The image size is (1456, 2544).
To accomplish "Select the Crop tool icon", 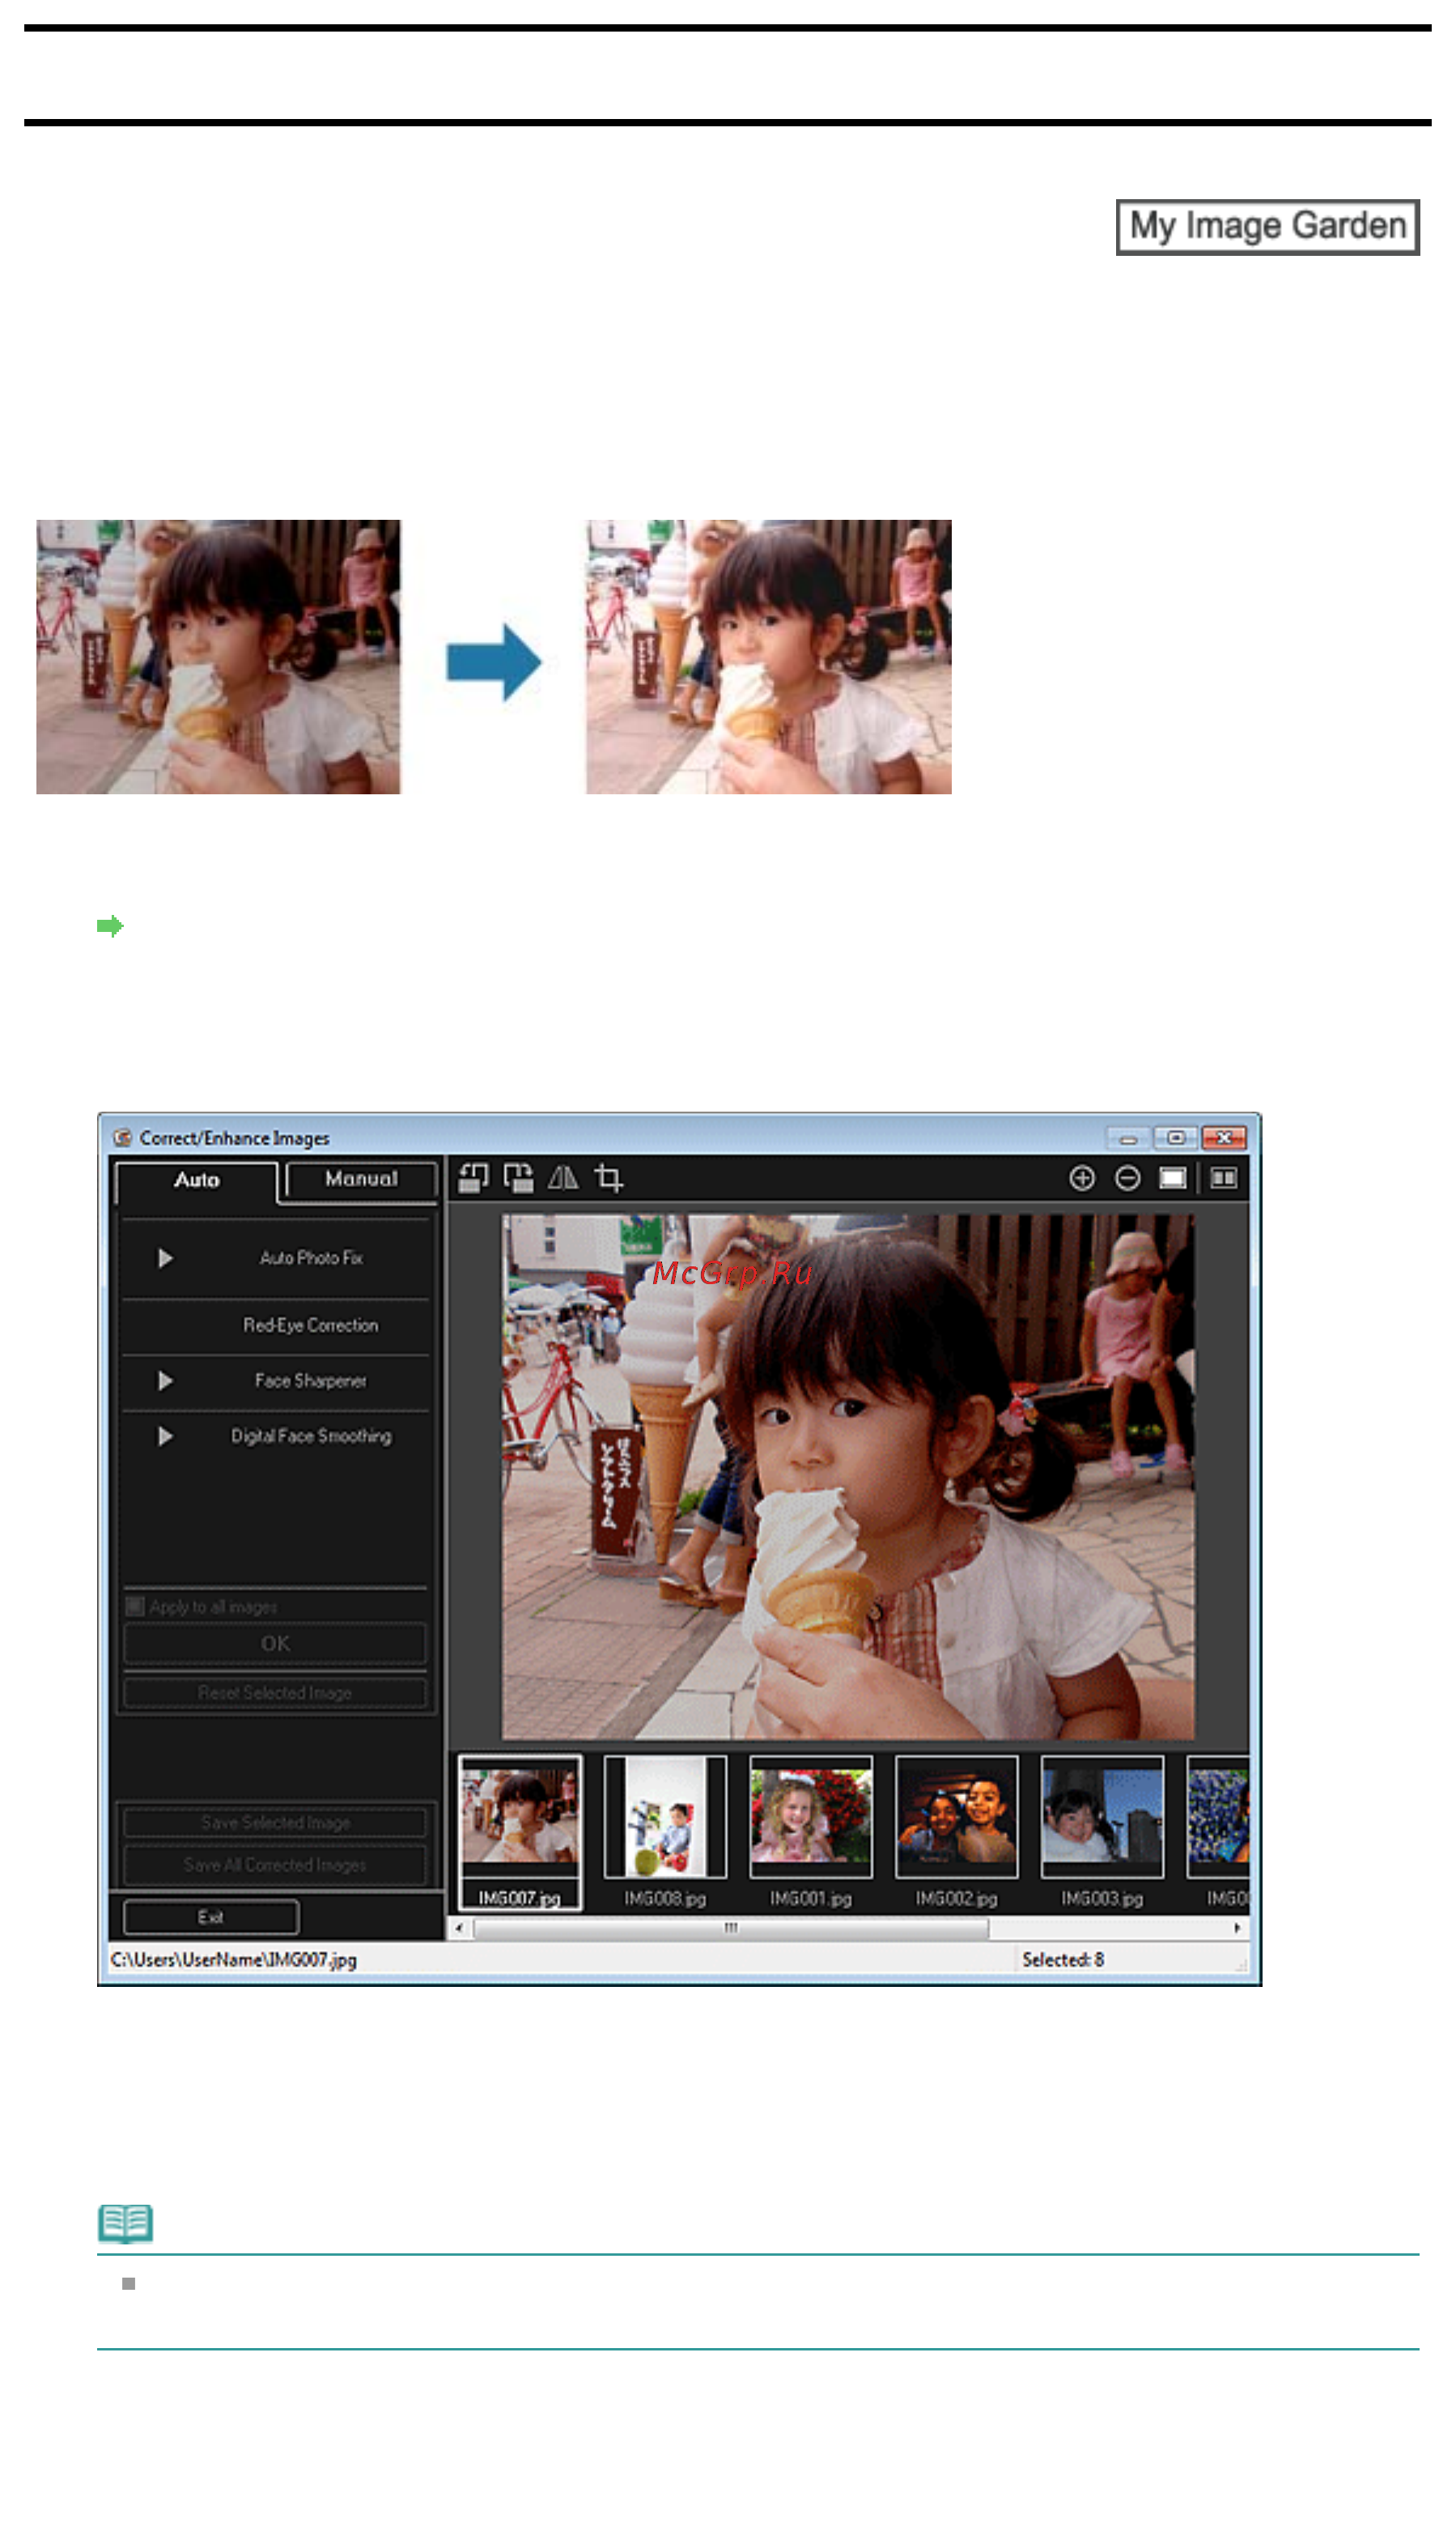I will [609, 1178].
